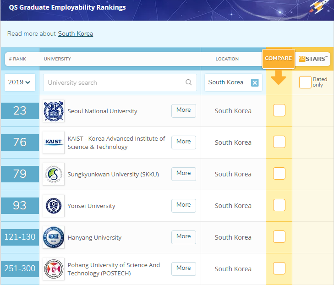
Task: Click the QS Stars logo header
Action: click(x=313, y=59)
